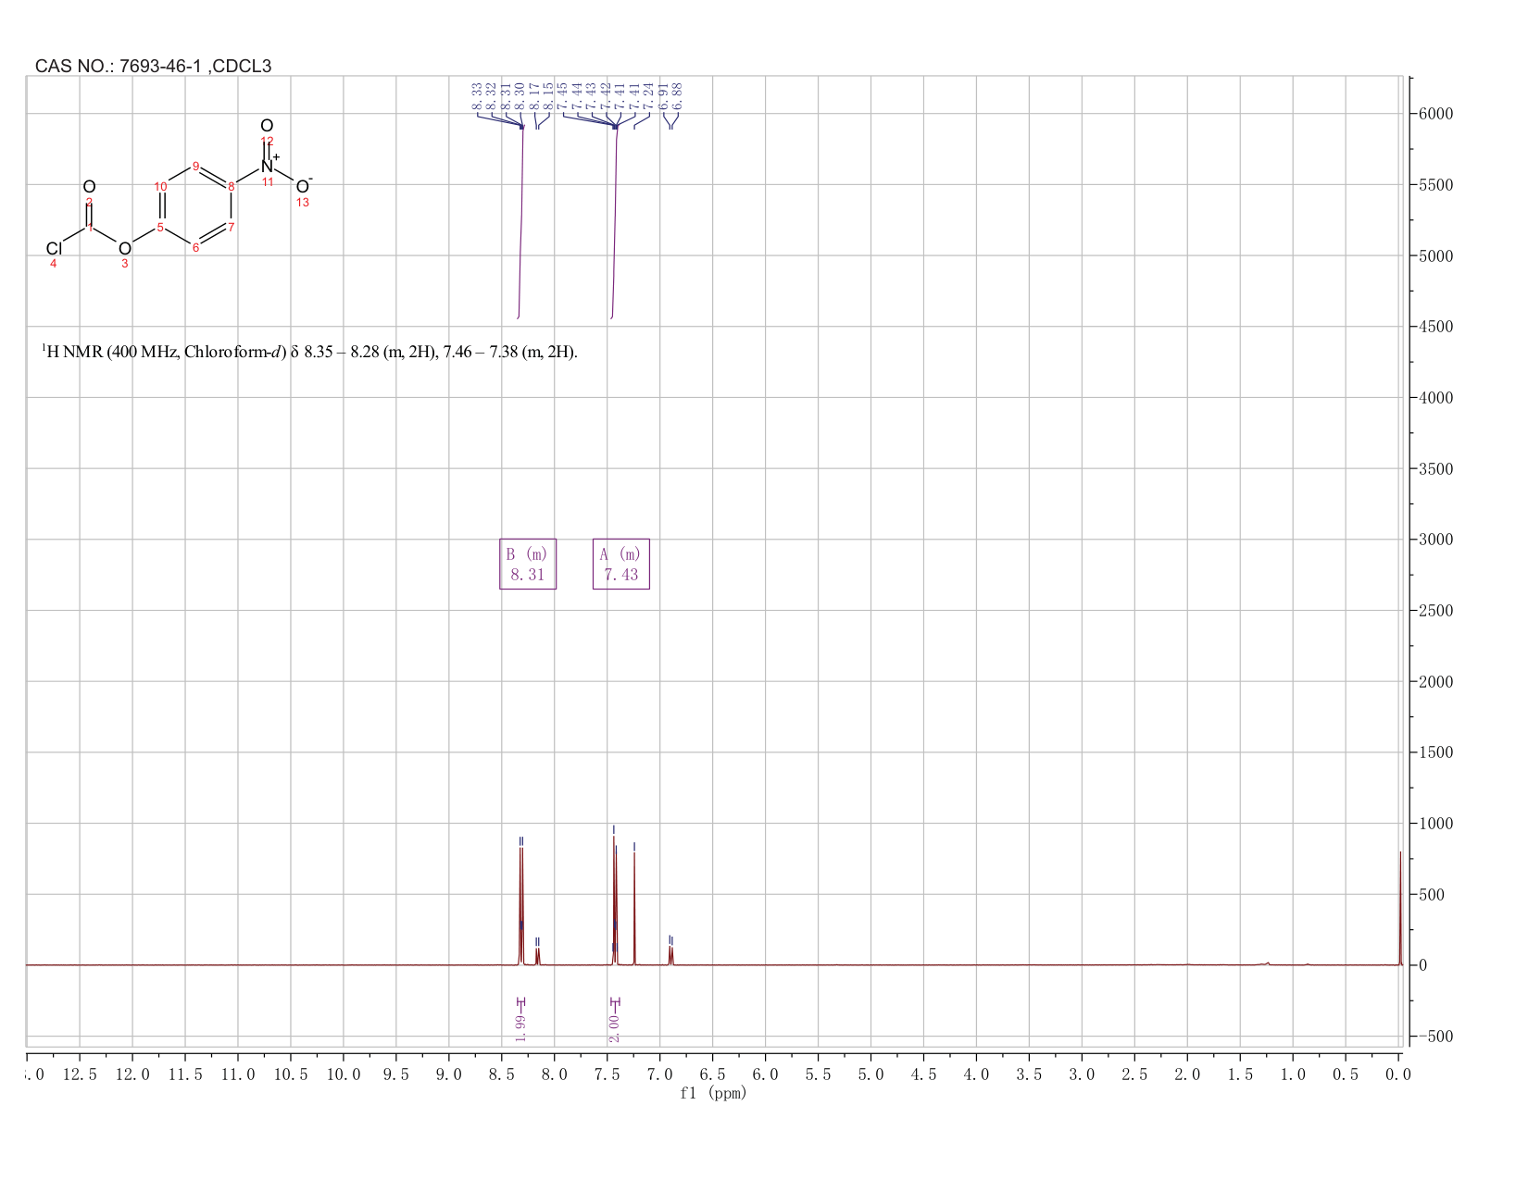Select the title text "CAS NO.: 7693-46-1 ,CDCL3"
The image size is (1528, 1180).
click(153, 66)
